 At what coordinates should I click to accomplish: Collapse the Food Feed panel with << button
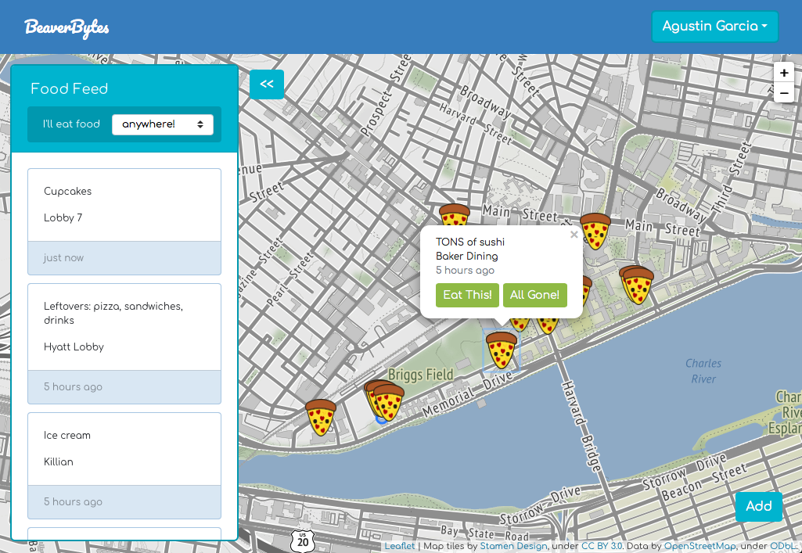click(x=267, y=84)
